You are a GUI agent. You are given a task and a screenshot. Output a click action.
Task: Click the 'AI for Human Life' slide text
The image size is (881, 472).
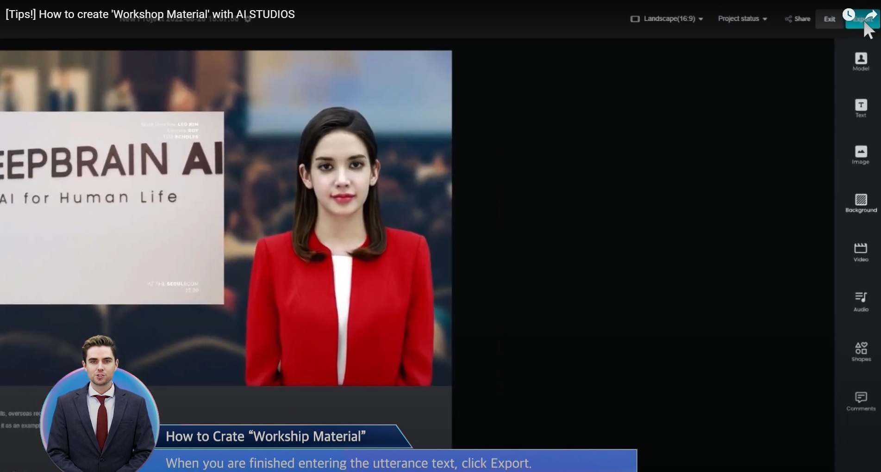(88, 197)
